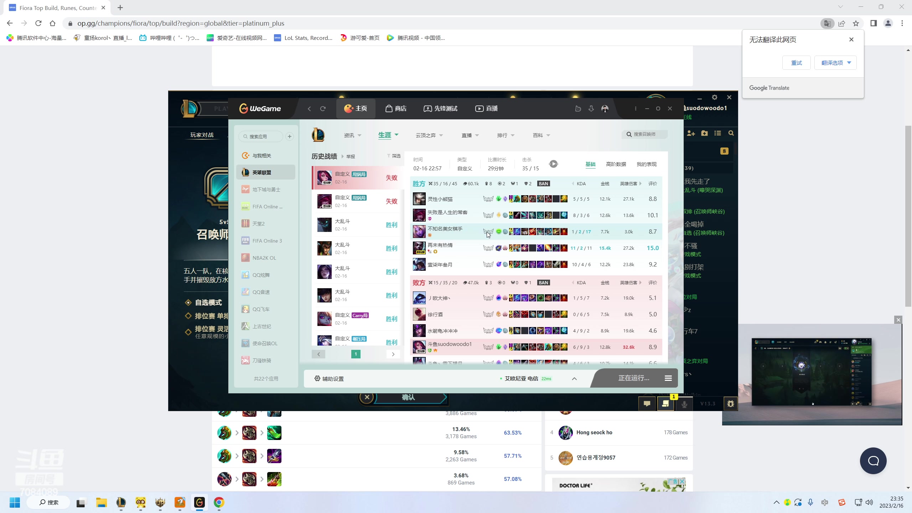This screenshot has width=912, height=513.
Task: Select 地下城与勇士 in the sidebar
Action: (266, 190)
